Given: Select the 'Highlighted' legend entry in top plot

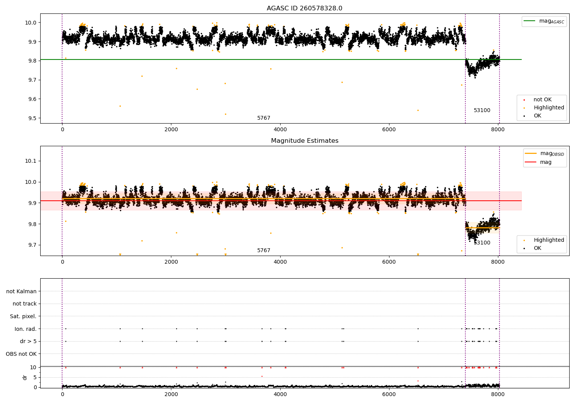Looking at the screenshot, I should click(x=549, y=108).
